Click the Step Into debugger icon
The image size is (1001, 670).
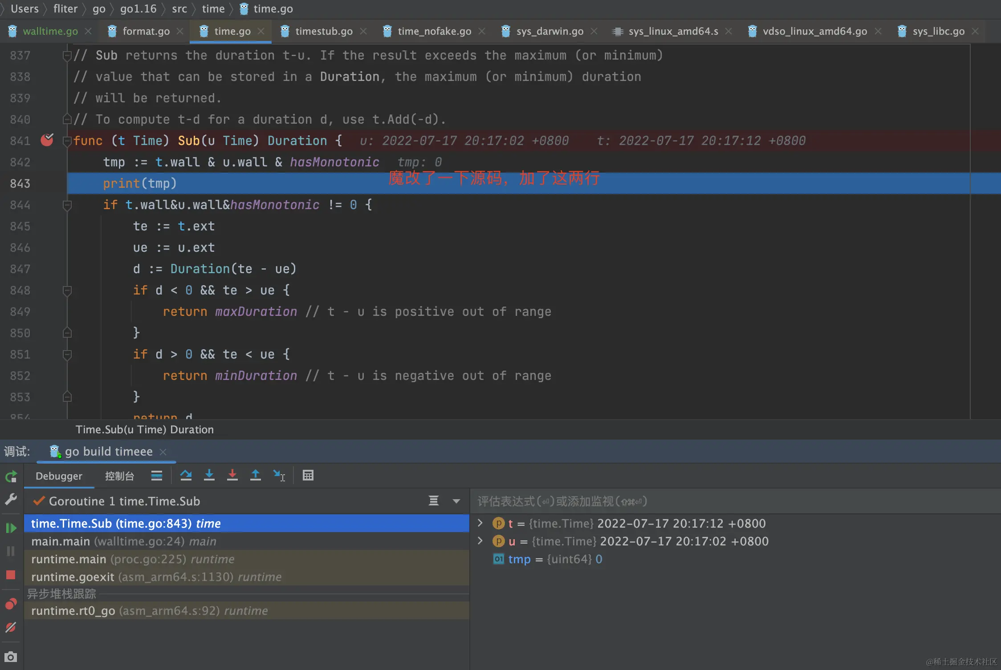point(209,476)
